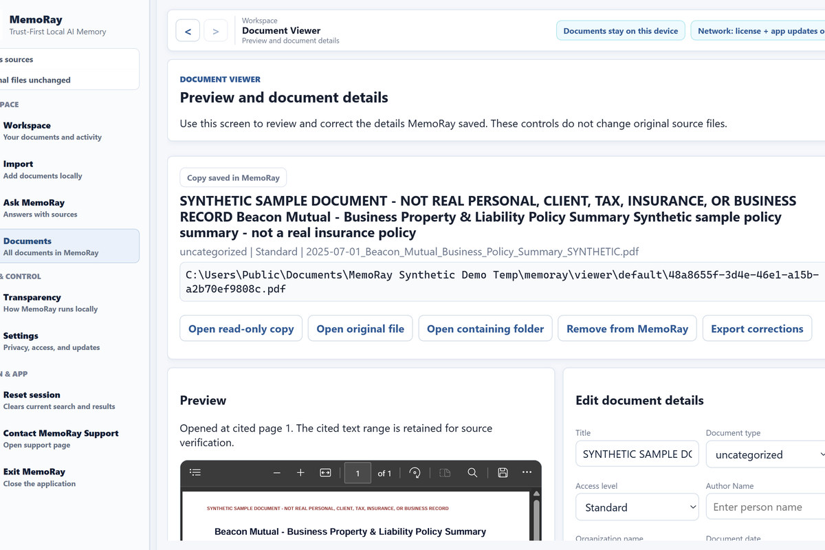825x550 pixels.
Task: Click the Author Name input field
Action: tap(765, 507)
